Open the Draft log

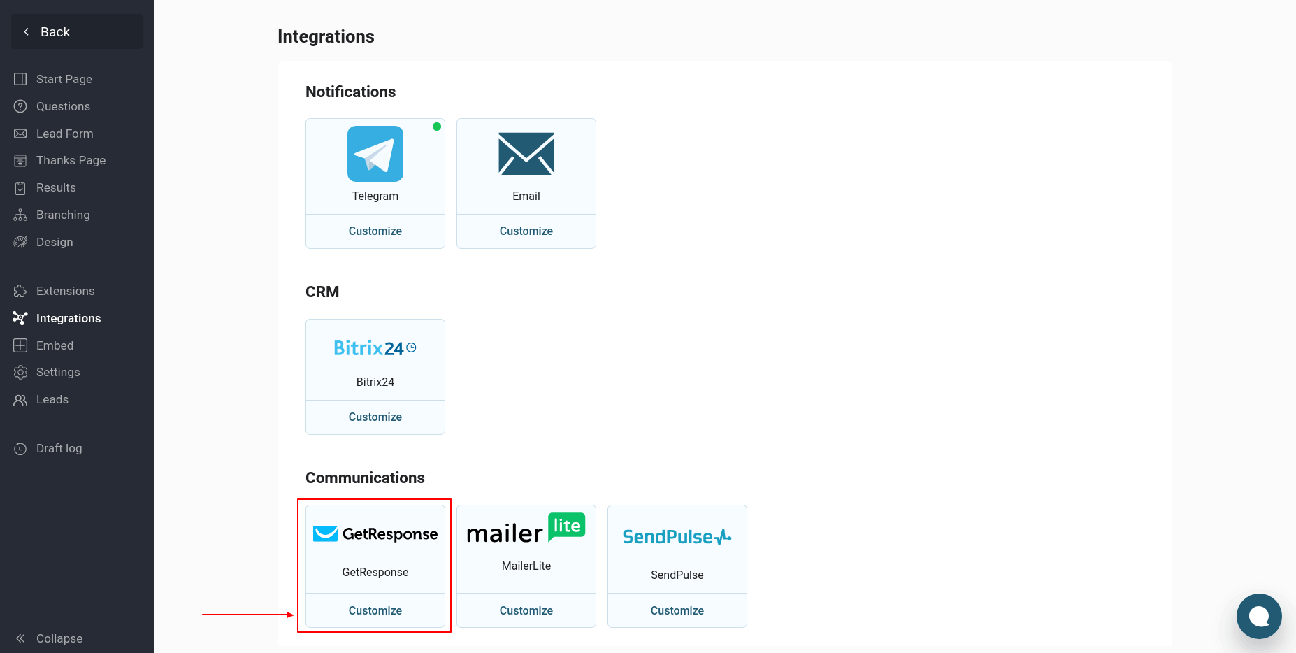(59, 448)
